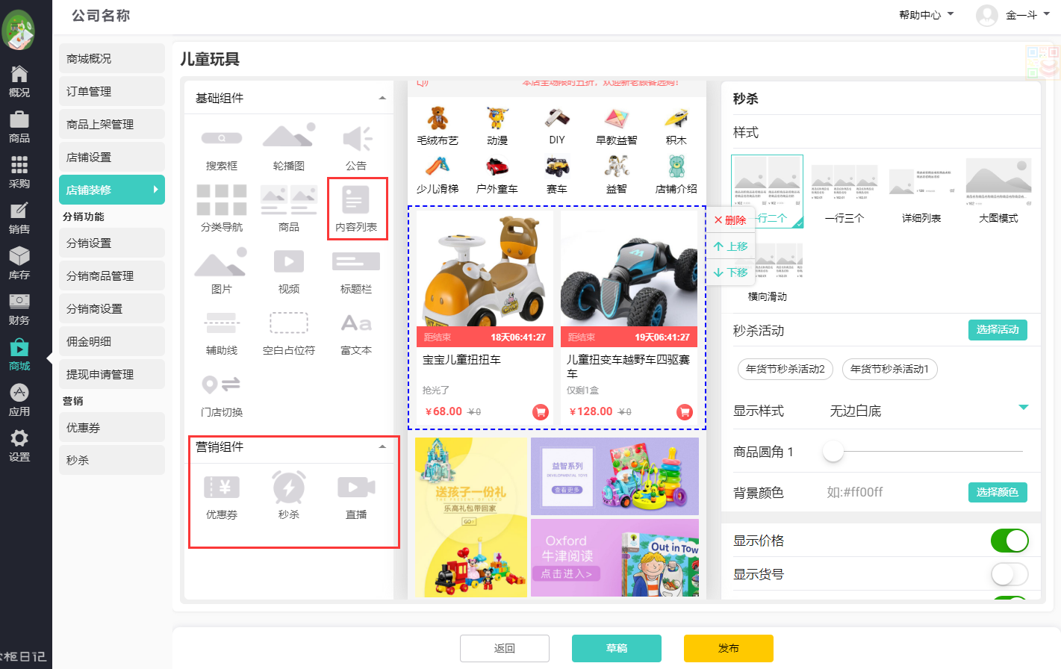Open the 显示样式 dropdown

1023,408
